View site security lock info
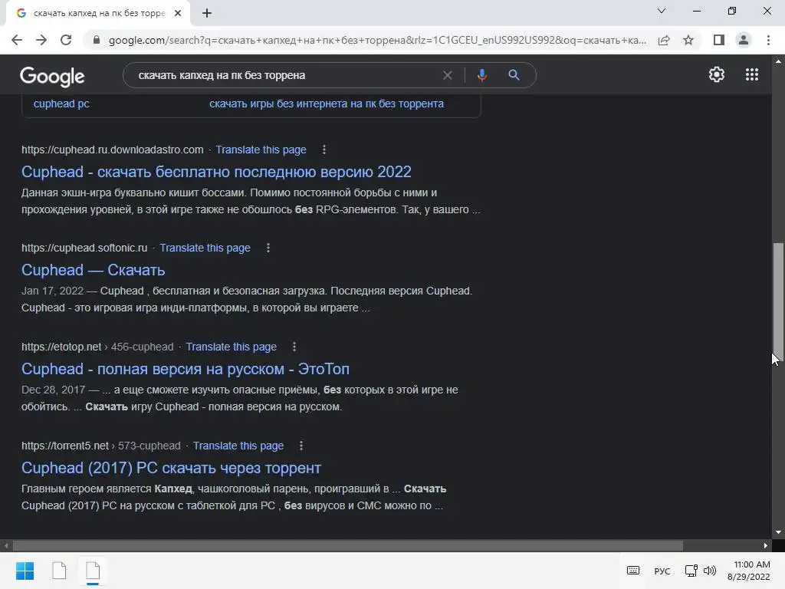This screenshot has width=785, height=589. [x=97, y=40]
